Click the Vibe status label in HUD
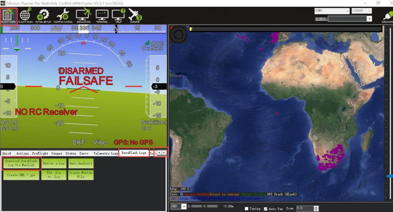The image size is (393, 212). pos(100,142)
